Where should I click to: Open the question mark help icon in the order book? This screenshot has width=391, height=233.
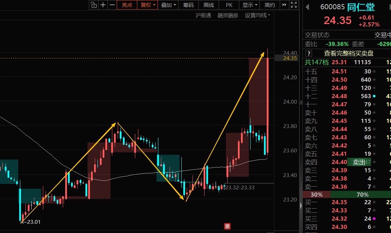pos(309,53)
